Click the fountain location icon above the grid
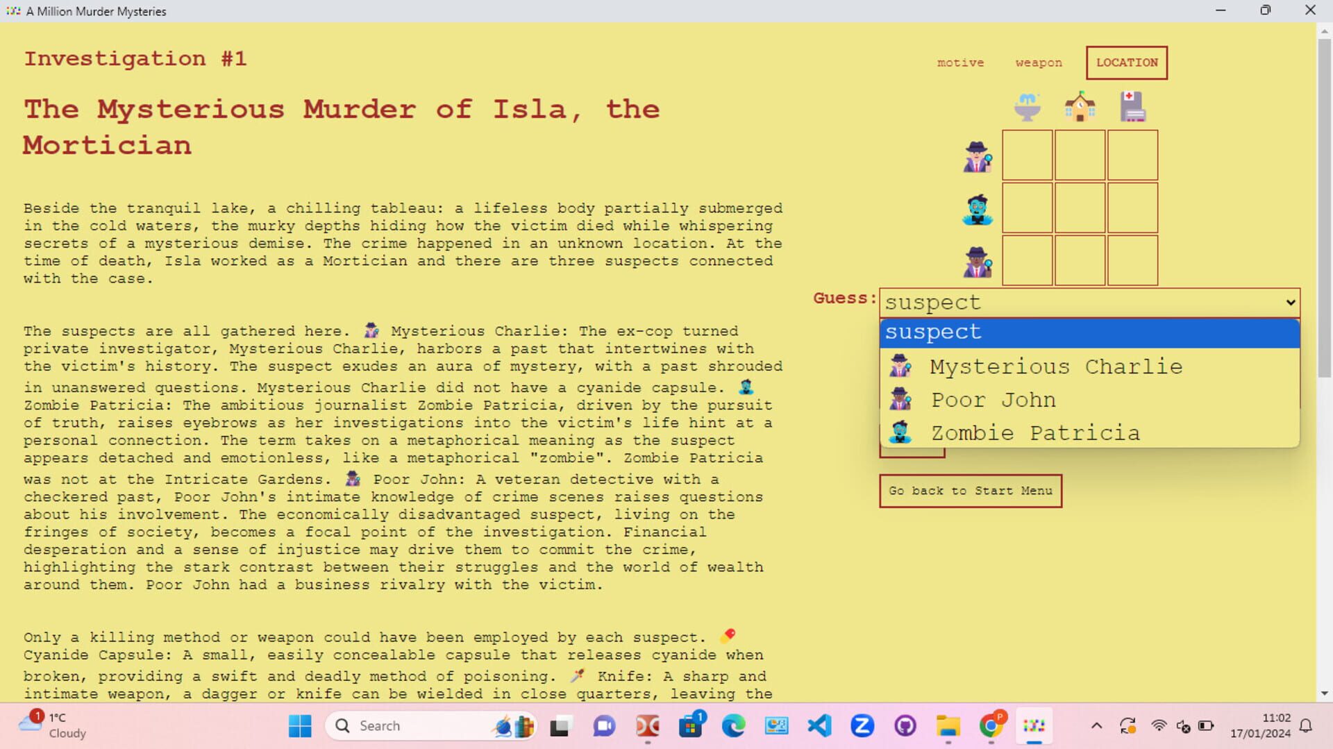 (x=1027, y=106)
